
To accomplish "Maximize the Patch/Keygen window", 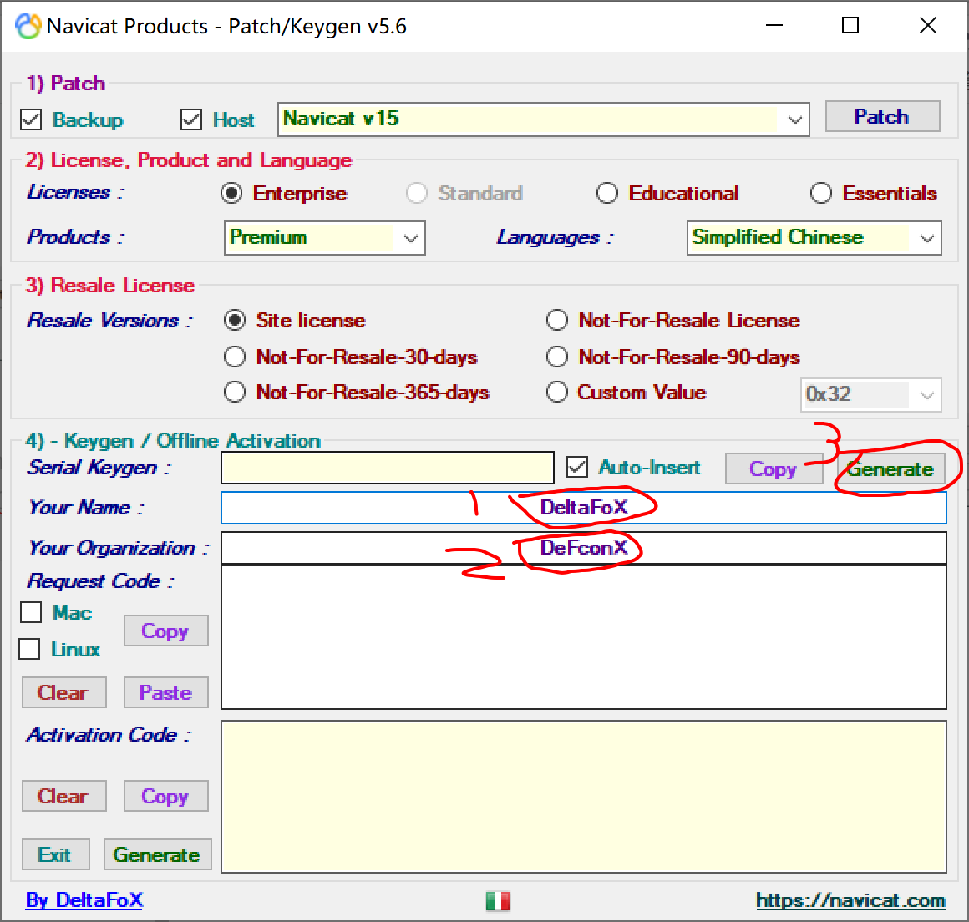I will pyautogui.click(x=850, y=25).
